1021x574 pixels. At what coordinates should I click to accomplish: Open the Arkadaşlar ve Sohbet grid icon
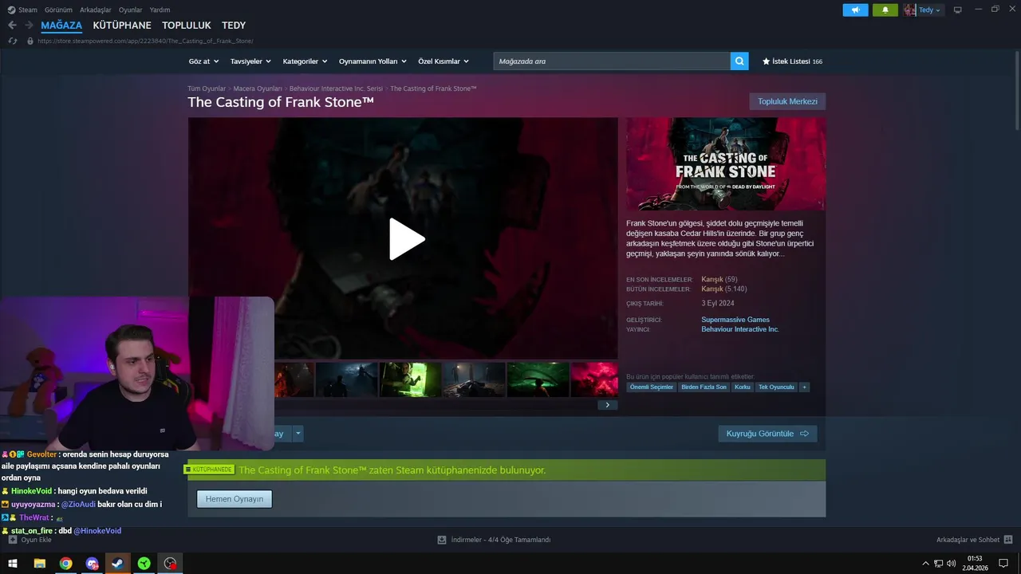click(x=1008, y=540)
